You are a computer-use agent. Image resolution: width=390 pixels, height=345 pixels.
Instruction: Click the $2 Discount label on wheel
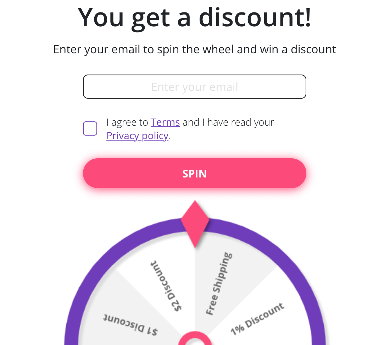(x=166, y=286)
